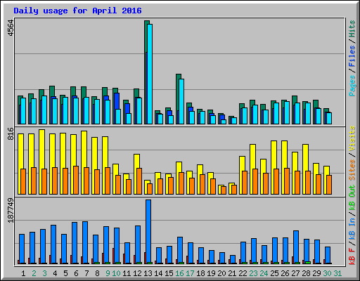The image size is (360, 281).
Task: Click the 187749 kB axis value
Action: point(11,210)
